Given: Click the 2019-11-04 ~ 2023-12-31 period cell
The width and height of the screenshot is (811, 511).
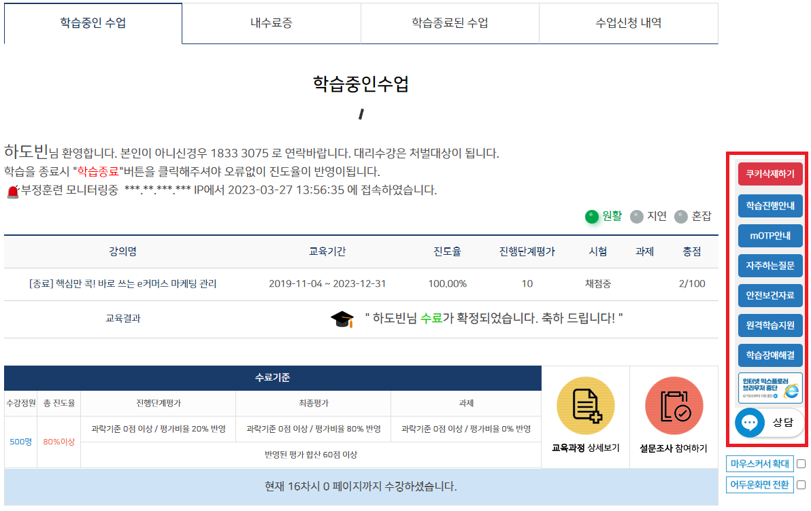Looking at the screenshot, I should coord(327,283).
